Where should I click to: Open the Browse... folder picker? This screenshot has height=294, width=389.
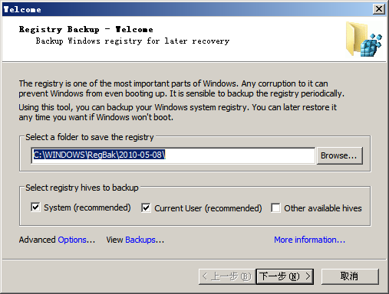click(x=339, y=155)
